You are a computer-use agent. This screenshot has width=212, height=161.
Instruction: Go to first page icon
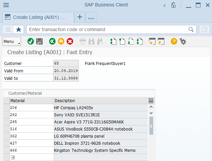113,41
